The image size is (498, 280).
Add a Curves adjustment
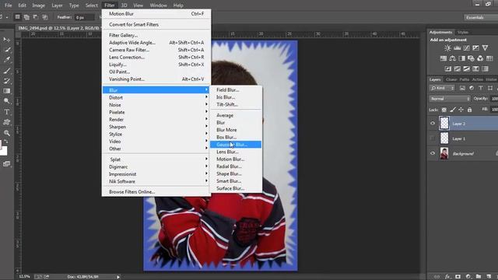(x=466, y=48)
